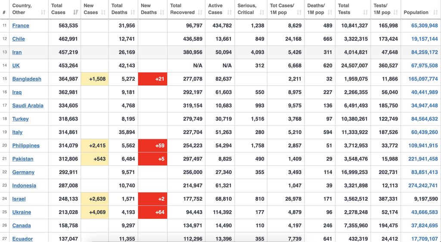Open the Germany country link
This screenshot has height=242, width=441.
[x=23, y=172]
